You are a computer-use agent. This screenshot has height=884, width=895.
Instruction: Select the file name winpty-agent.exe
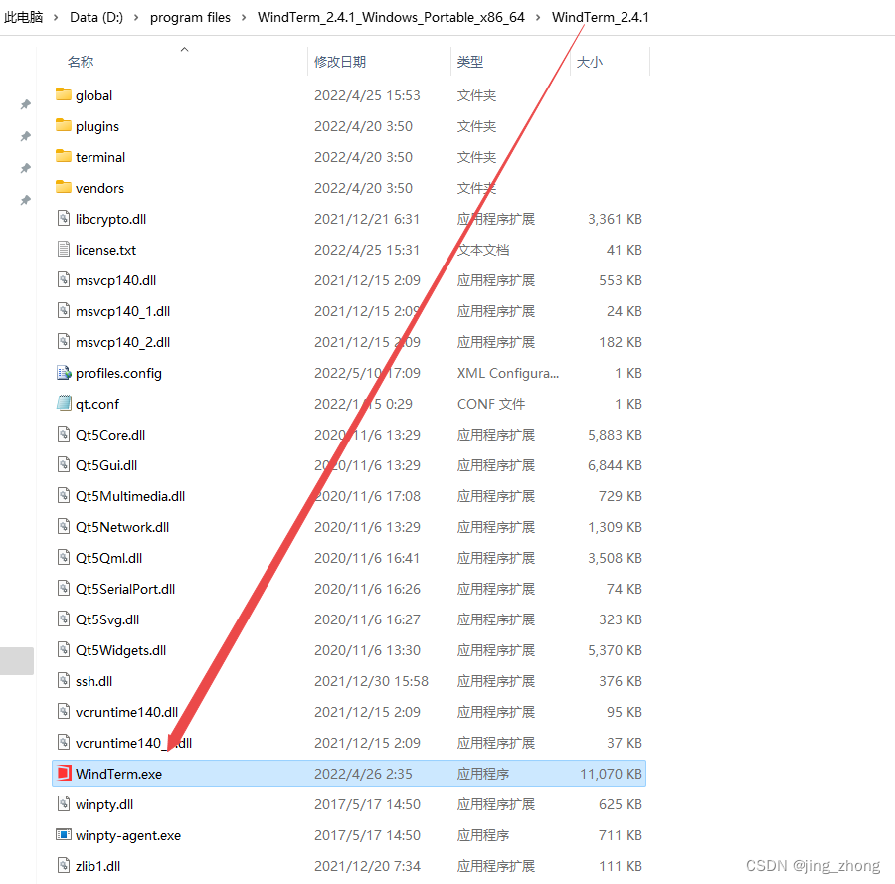click(x=128, y=835)
